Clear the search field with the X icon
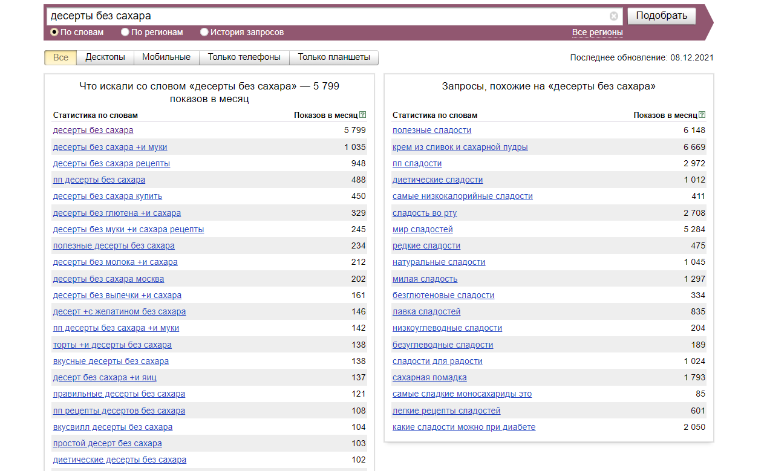The height and width of the screenshot is (471, 767). [614, 16]
